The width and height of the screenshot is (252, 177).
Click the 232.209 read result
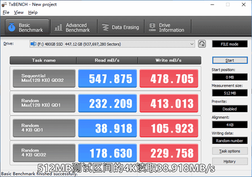pyautogui.click(x=108, y=103)
